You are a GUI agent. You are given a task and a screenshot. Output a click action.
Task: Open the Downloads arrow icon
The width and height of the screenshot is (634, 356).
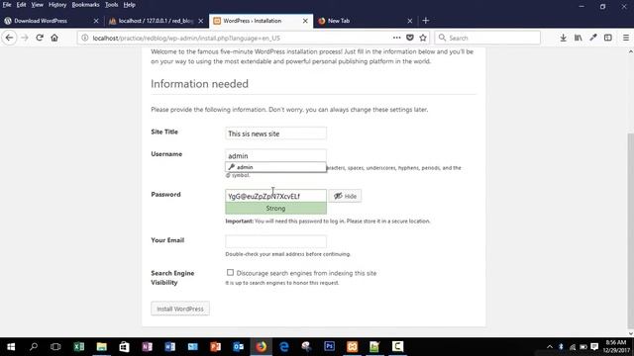tap(563, 38)
